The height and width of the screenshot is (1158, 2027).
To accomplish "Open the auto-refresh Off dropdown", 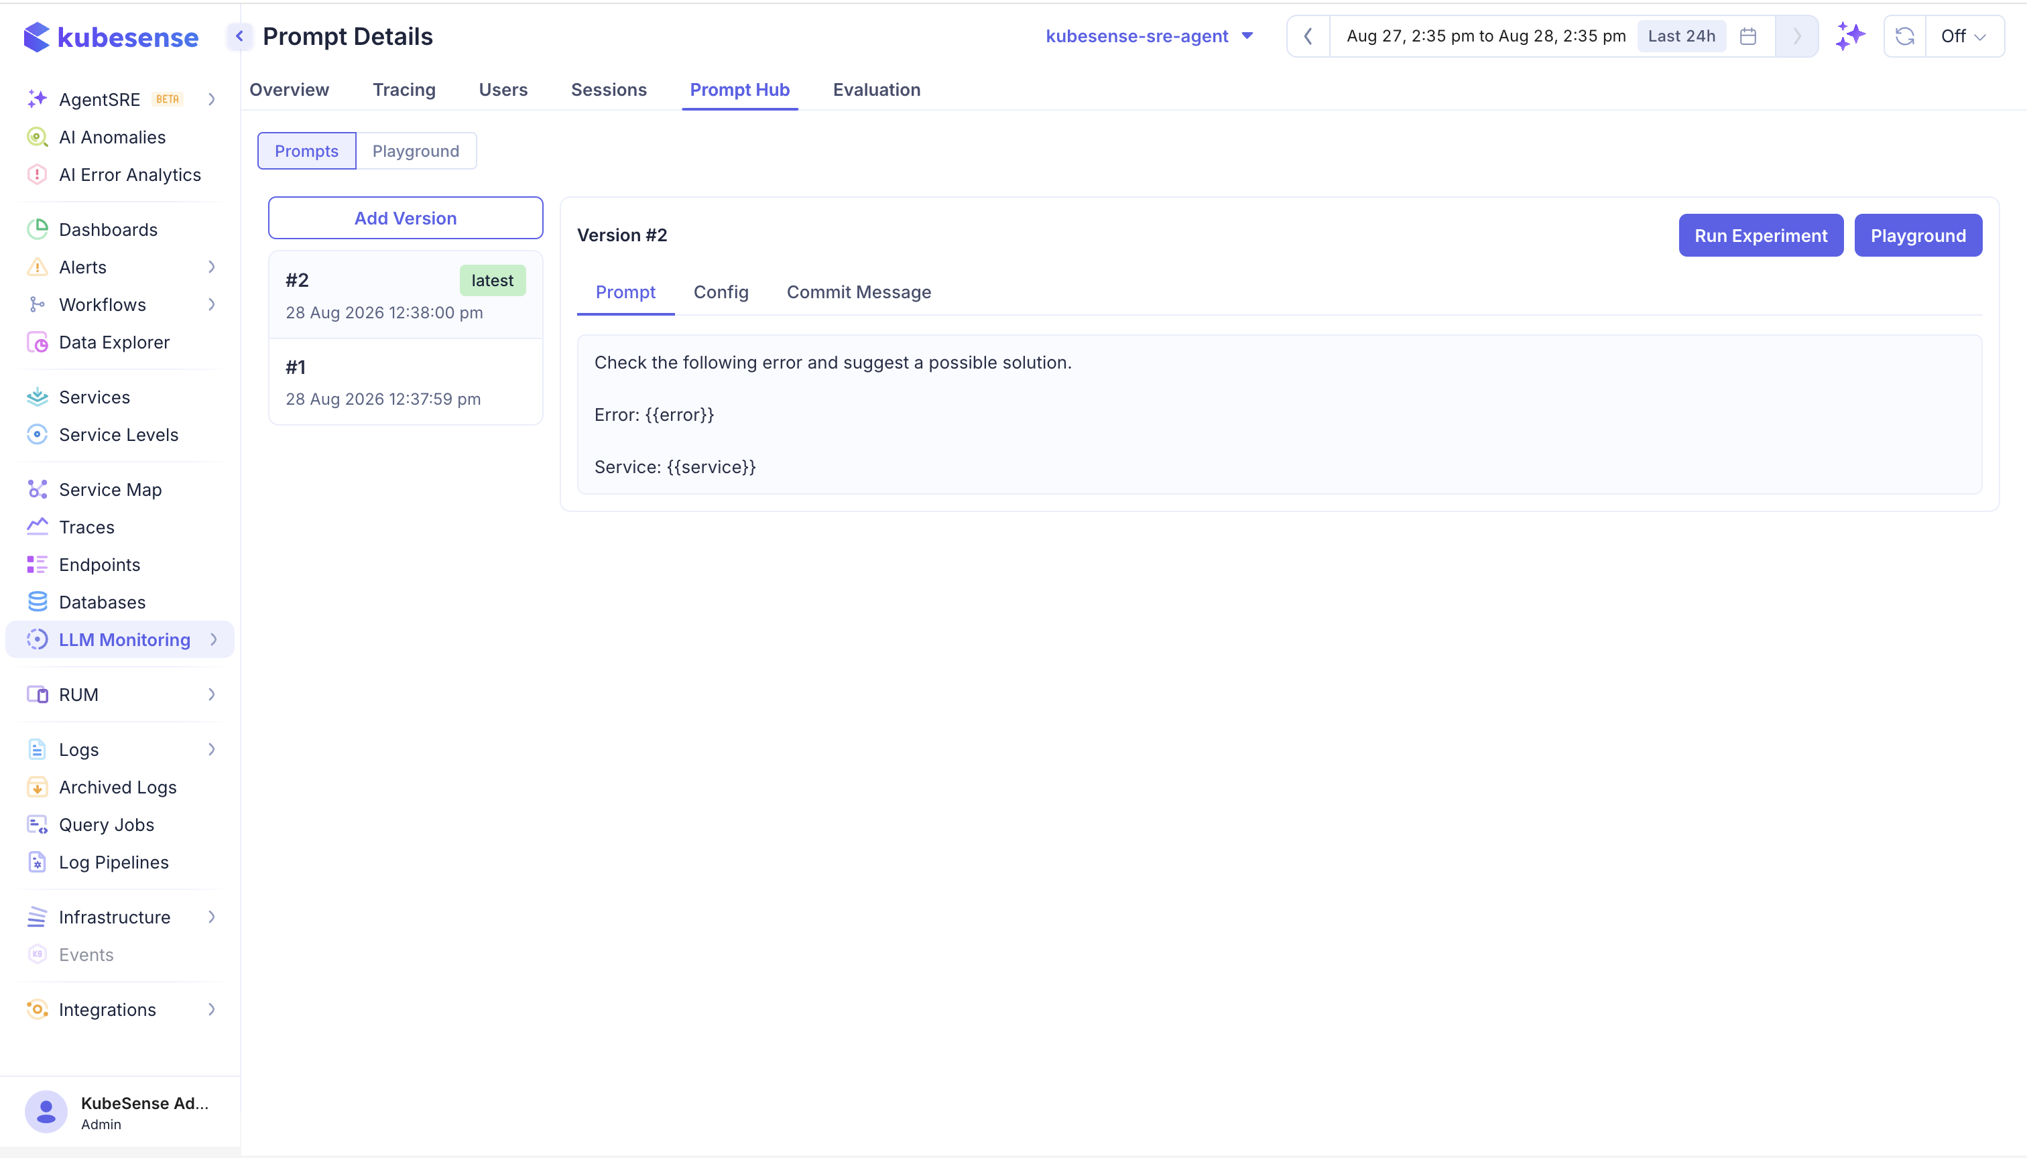I will pyautogui.click(x=1963, y=37).
